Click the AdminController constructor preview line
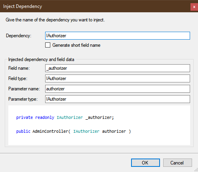 pos(74,131)
